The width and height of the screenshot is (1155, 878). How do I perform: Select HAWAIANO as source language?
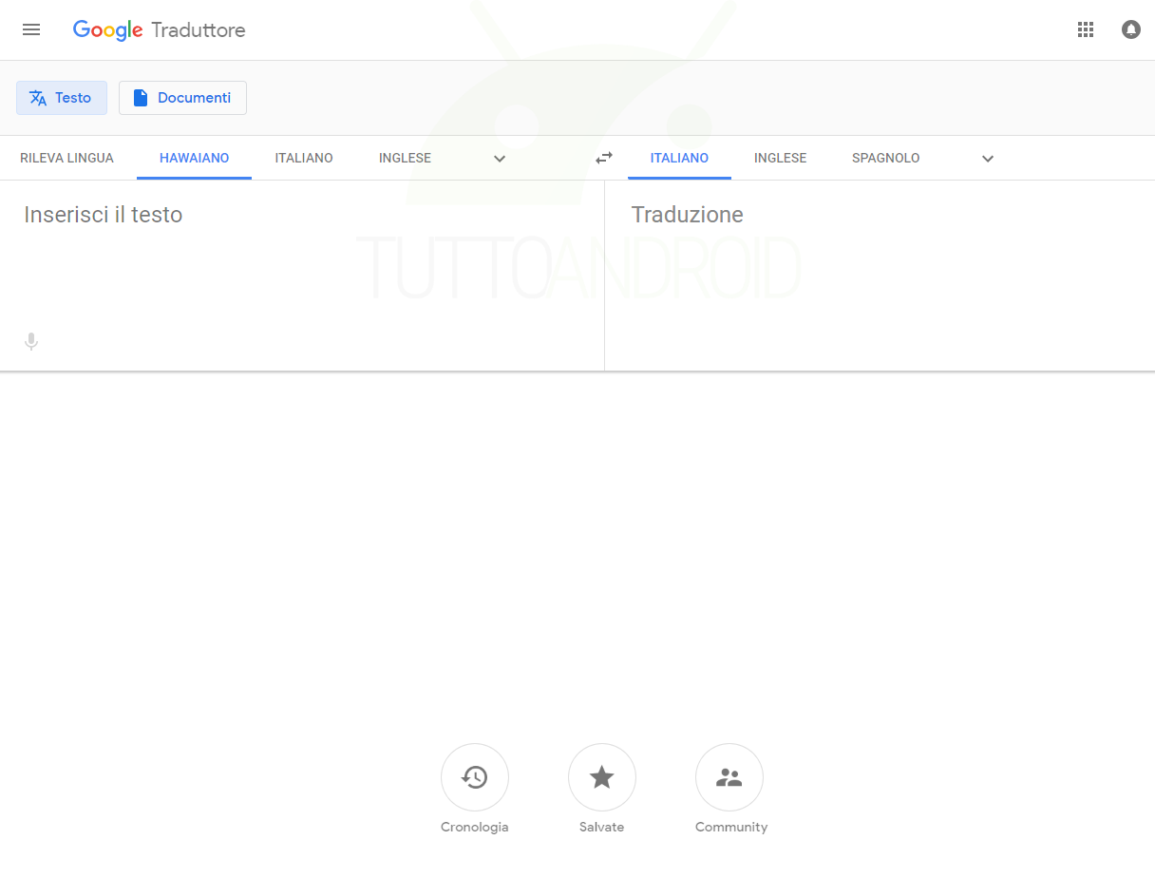(x=194, y=158)
